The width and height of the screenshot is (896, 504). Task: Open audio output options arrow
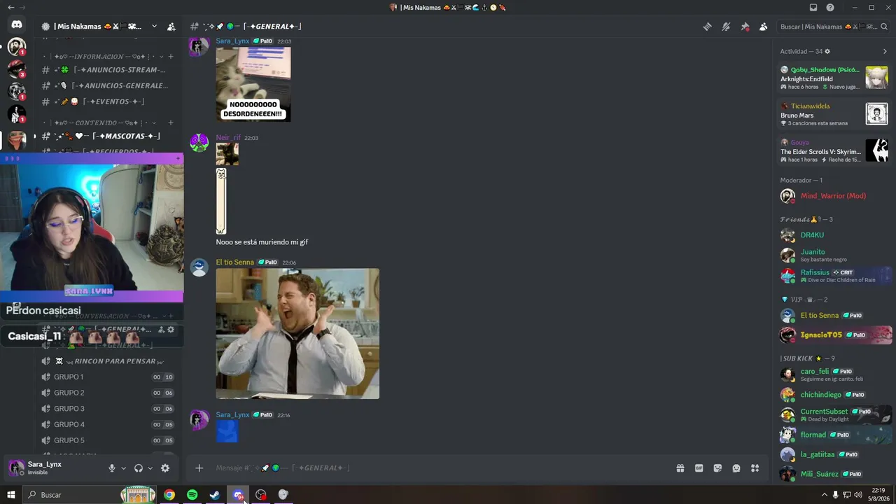(x=150, y=468)
